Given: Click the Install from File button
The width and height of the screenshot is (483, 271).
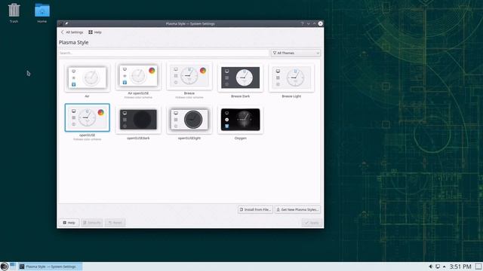Looking at the screenshot, I should (x=255, y=209).
